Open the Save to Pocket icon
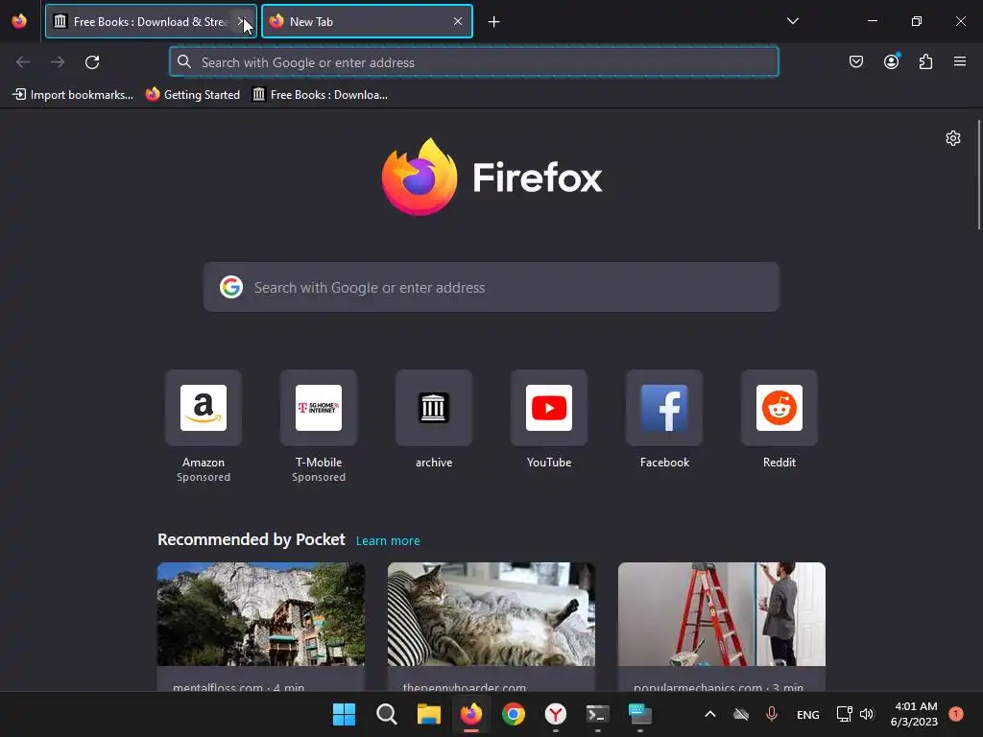The image size is (983, 737). pyautogui.click(x=855, y=61)
